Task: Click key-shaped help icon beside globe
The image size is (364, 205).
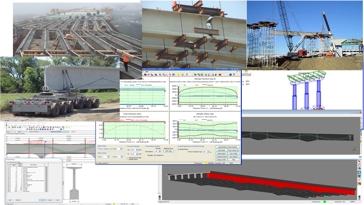Action: [x=234, y=75]
